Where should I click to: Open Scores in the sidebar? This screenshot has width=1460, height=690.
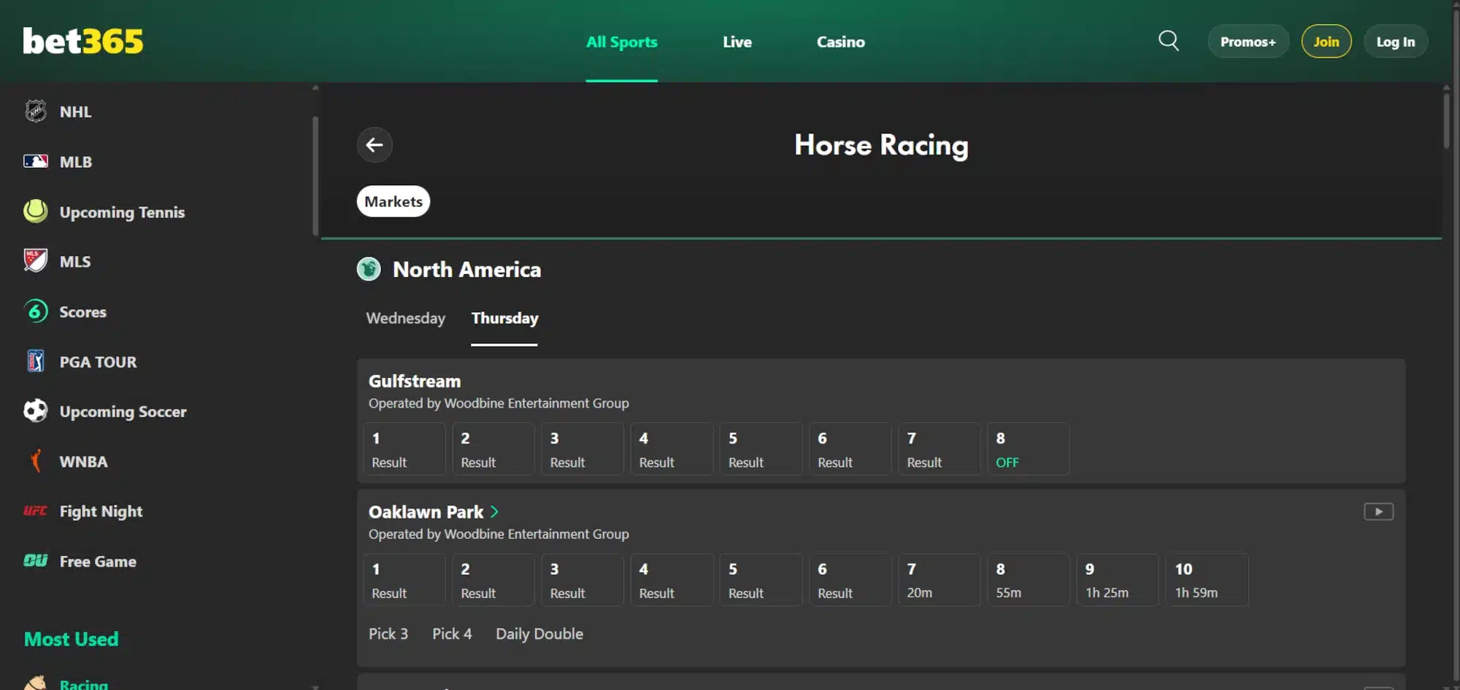[x=82, y=311]
